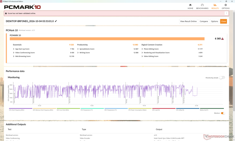The image size is (235, 141).
Task: Click the orange Close button
Action: click(223, 21)
